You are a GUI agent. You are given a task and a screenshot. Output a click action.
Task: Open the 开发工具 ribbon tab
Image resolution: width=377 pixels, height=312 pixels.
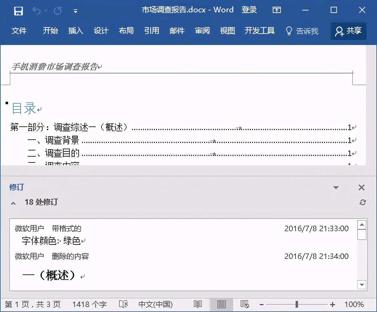259,31
